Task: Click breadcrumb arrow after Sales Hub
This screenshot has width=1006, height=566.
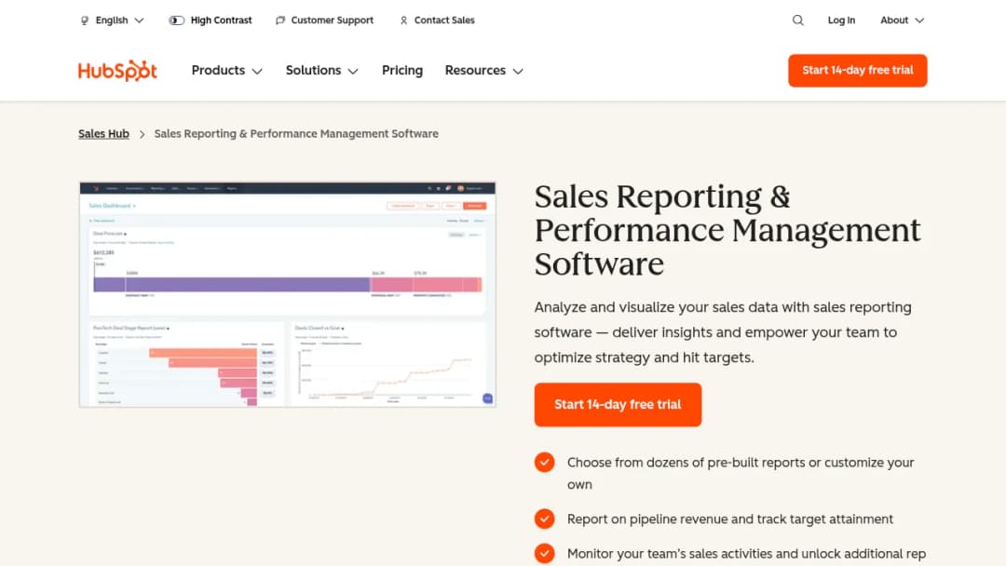Action: point(142,134)
